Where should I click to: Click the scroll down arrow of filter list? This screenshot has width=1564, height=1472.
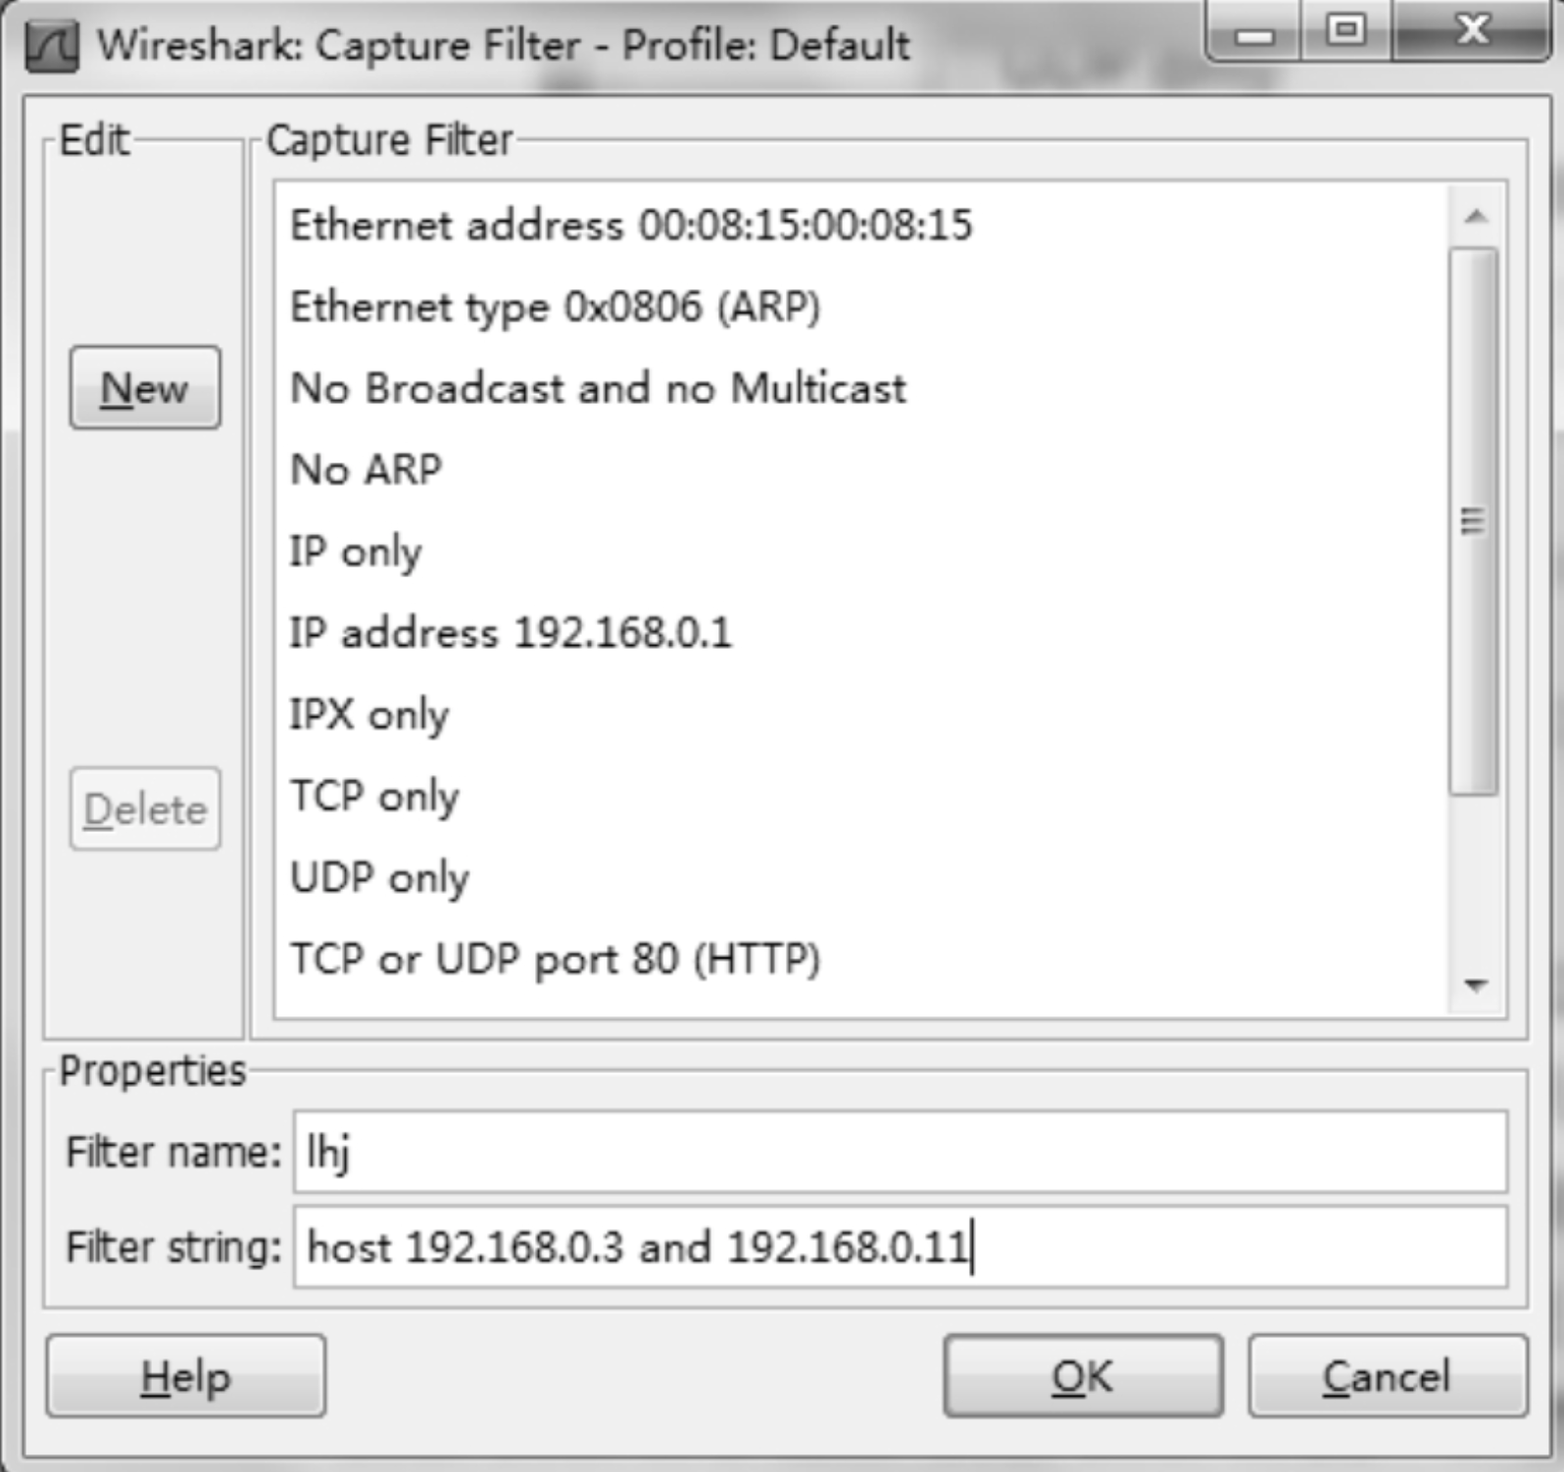(1475, 984)
